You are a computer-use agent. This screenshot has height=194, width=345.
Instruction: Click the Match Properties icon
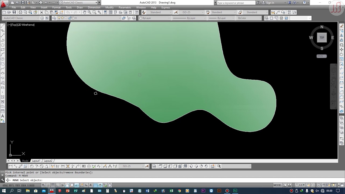[56, 12]
